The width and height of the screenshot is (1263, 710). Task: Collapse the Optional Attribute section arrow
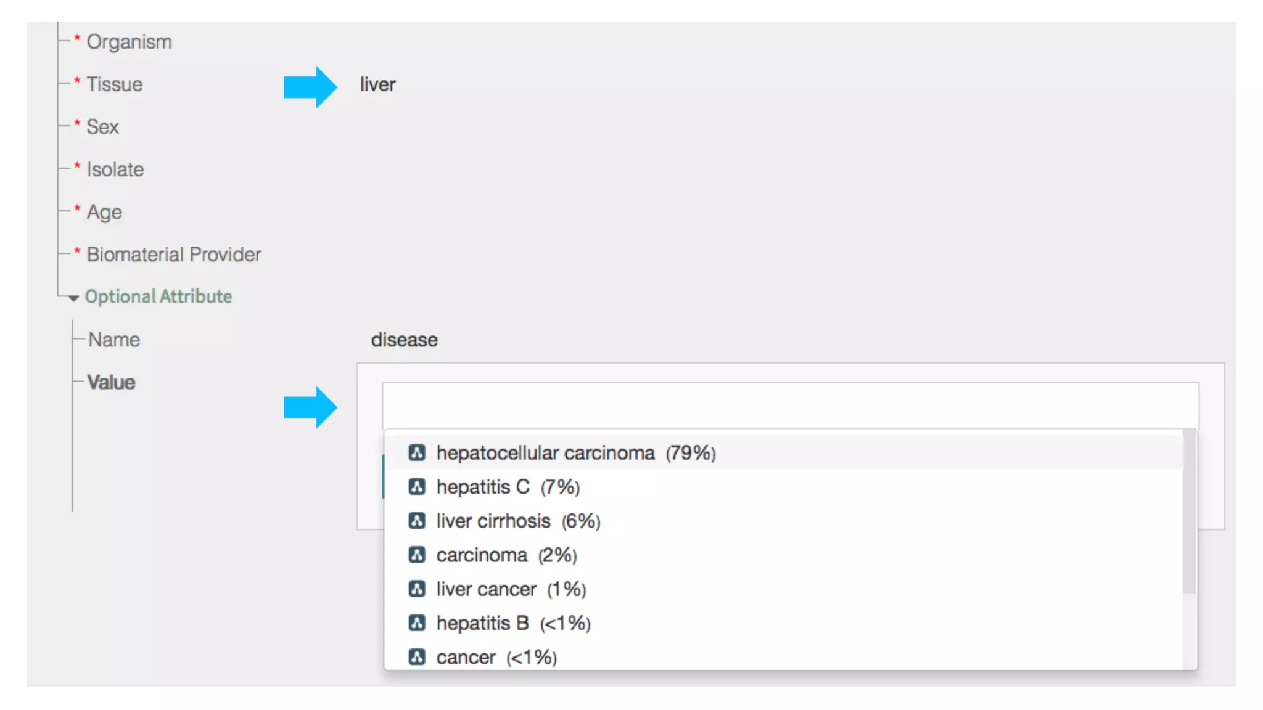(73, 298)
